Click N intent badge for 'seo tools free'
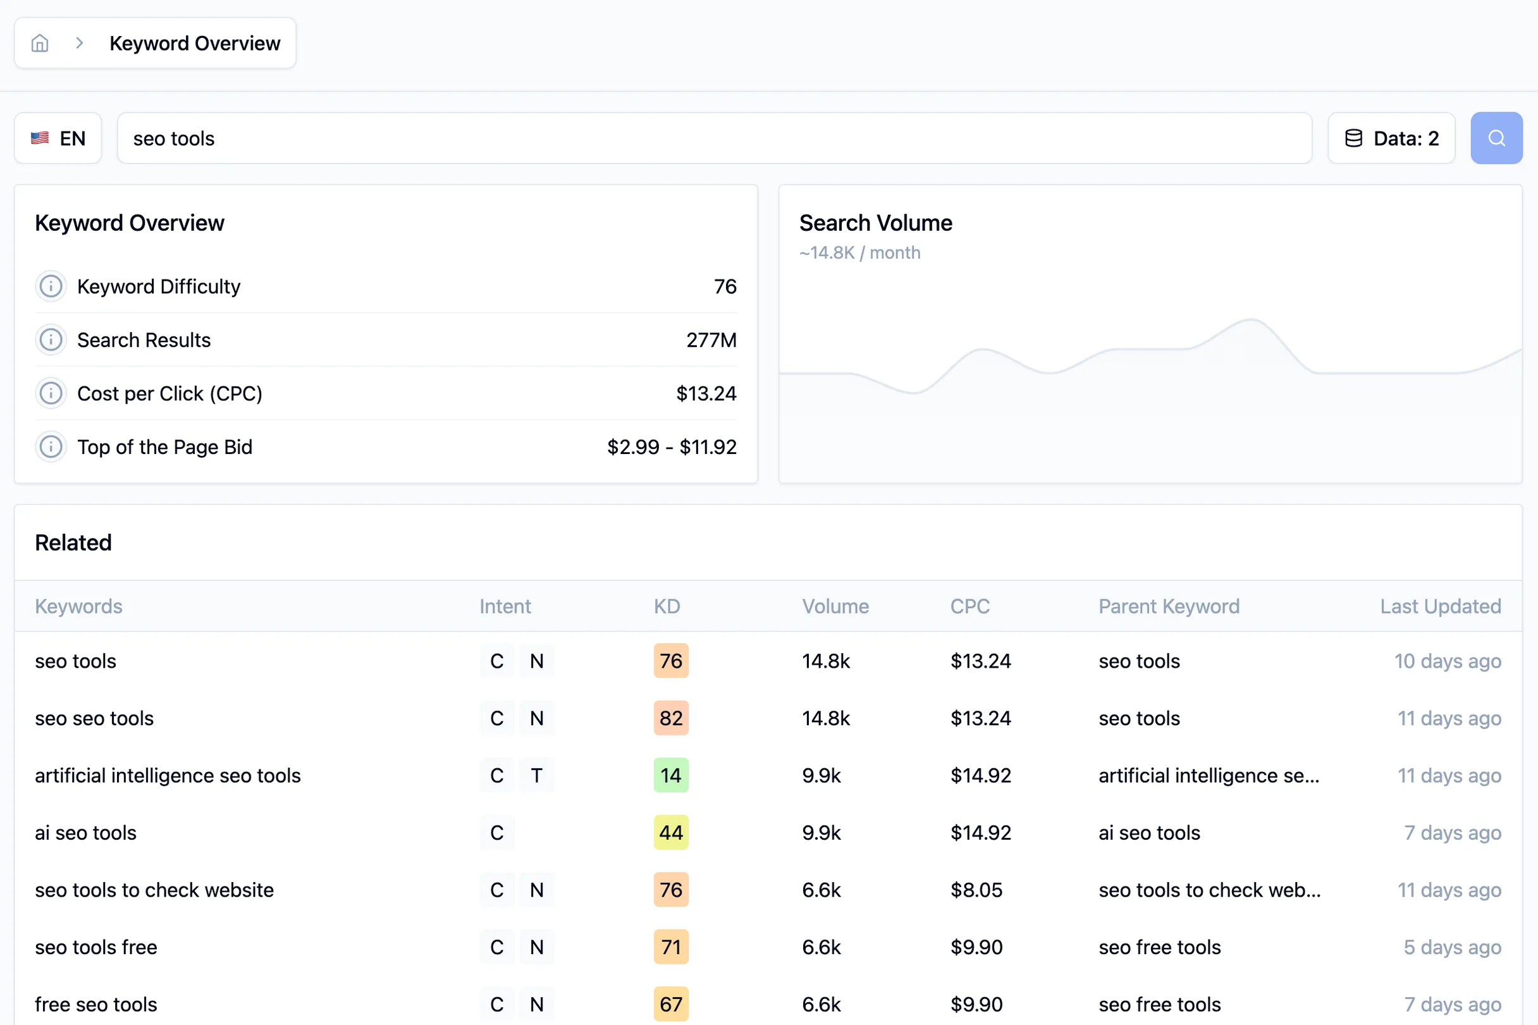Screen dimensions: 1538x1025 click(537, 947)
